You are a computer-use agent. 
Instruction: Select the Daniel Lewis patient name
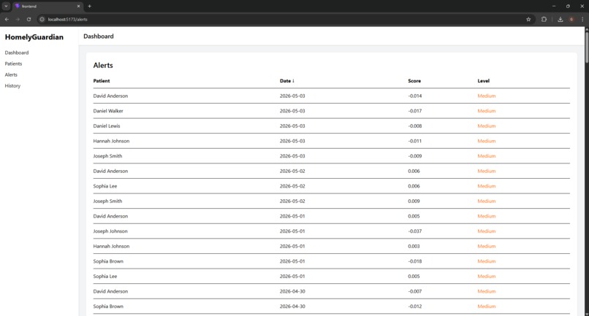pos(107,126)
